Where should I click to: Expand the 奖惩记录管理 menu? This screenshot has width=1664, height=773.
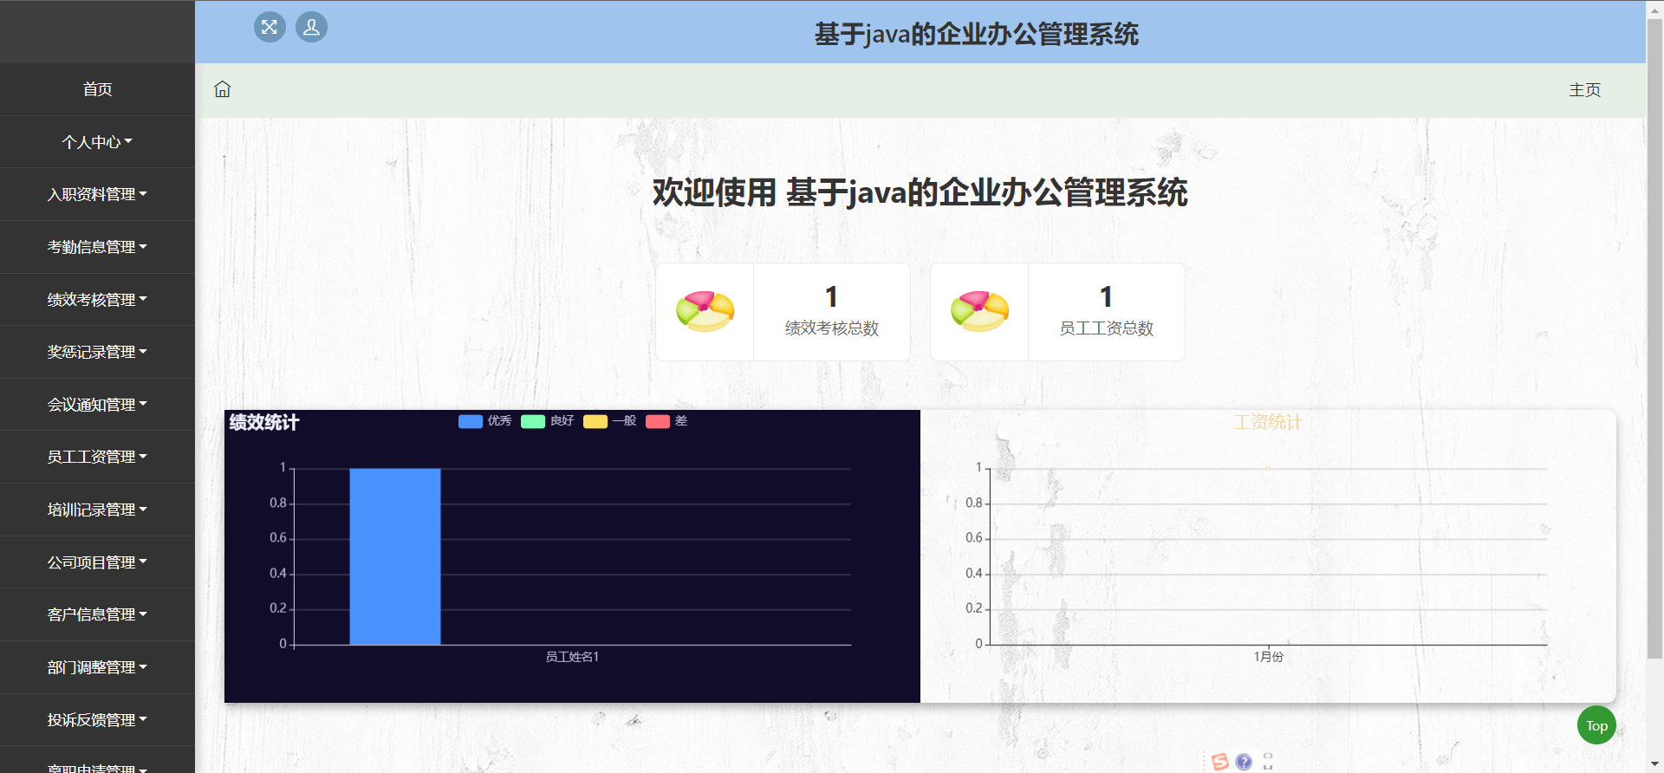(x=97, y=352)
